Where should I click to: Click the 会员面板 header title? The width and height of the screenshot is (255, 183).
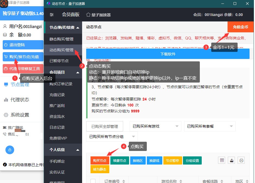[71, 15]
